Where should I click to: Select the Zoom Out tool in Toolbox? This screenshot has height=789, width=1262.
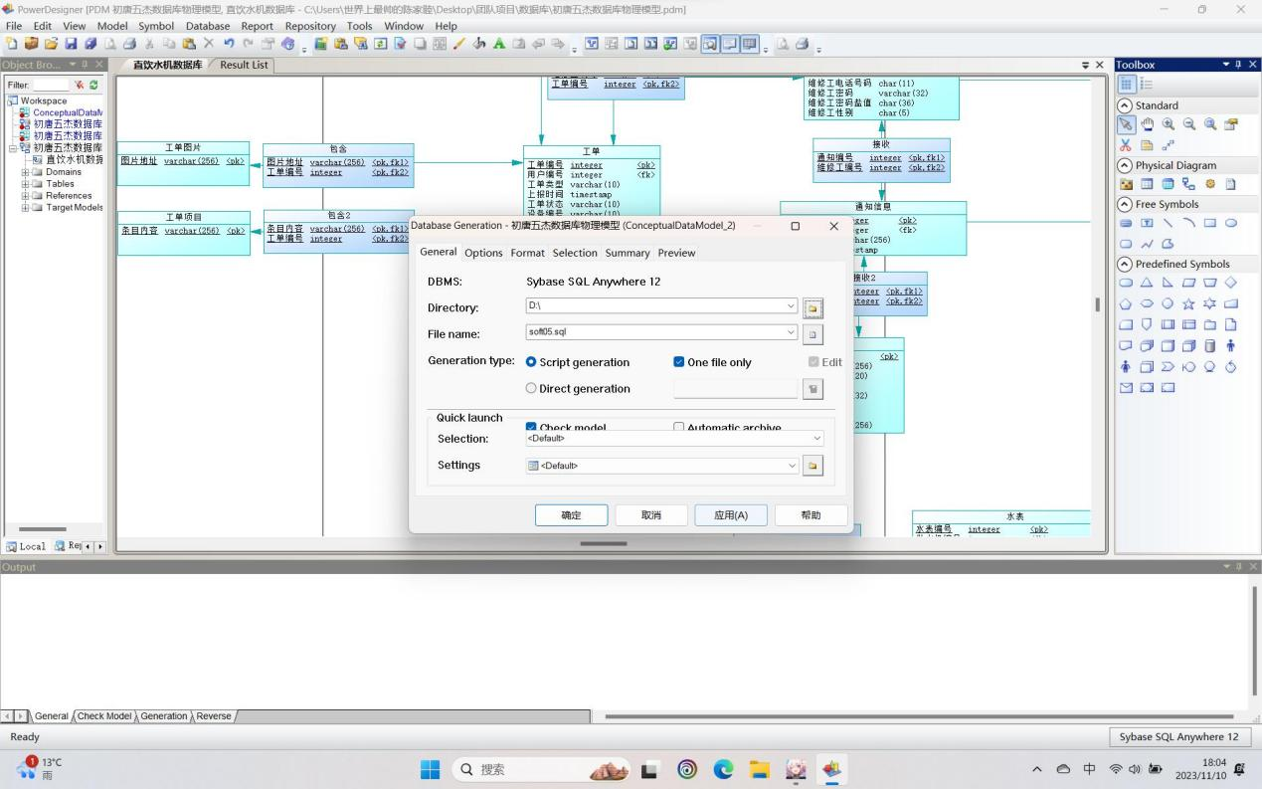[x=1189, y=124]
